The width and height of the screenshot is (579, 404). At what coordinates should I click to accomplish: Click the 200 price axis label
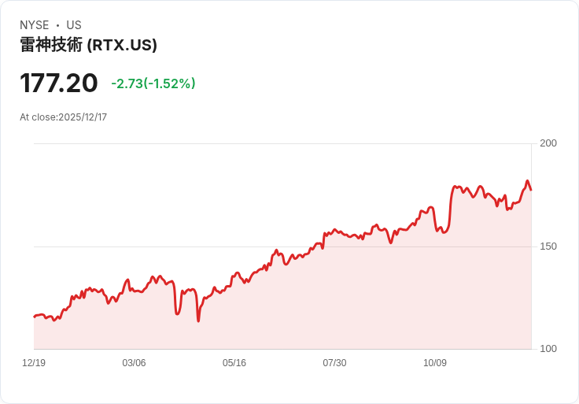pyautogui.click(x=548, y=143)
